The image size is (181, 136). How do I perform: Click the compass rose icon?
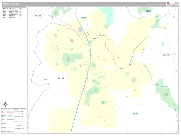tap(5, 105)
